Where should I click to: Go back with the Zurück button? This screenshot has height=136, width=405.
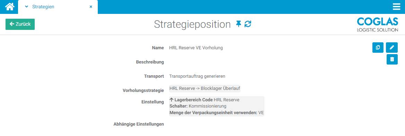click(20, 24)
